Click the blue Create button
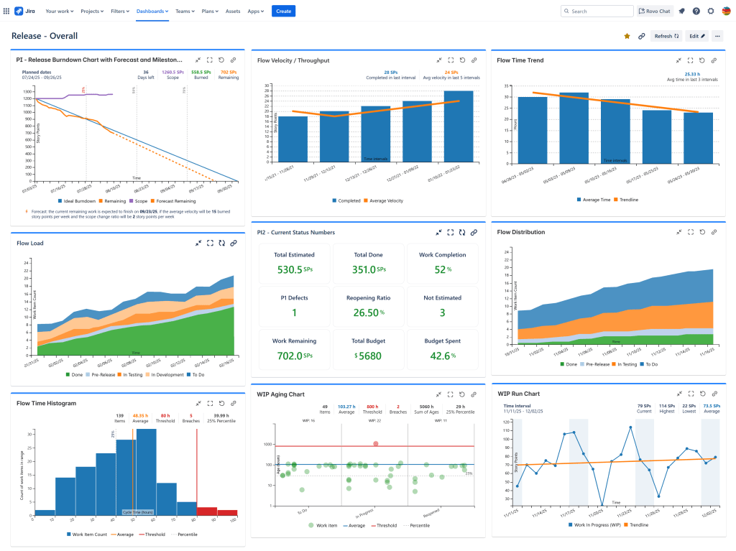The image size is (736, 551). point(283,11)
